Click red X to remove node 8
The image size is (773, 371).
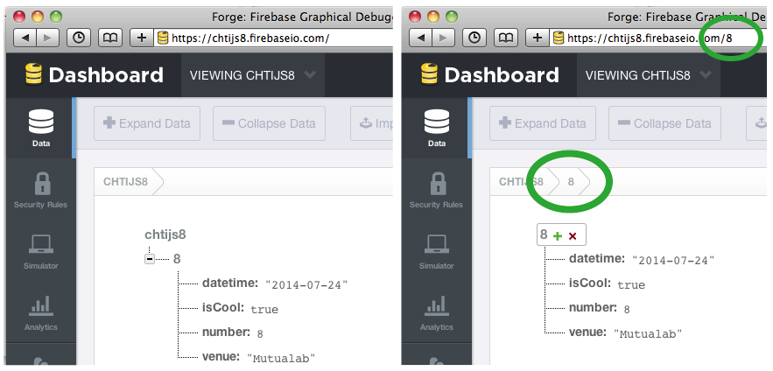coord(573,236)
